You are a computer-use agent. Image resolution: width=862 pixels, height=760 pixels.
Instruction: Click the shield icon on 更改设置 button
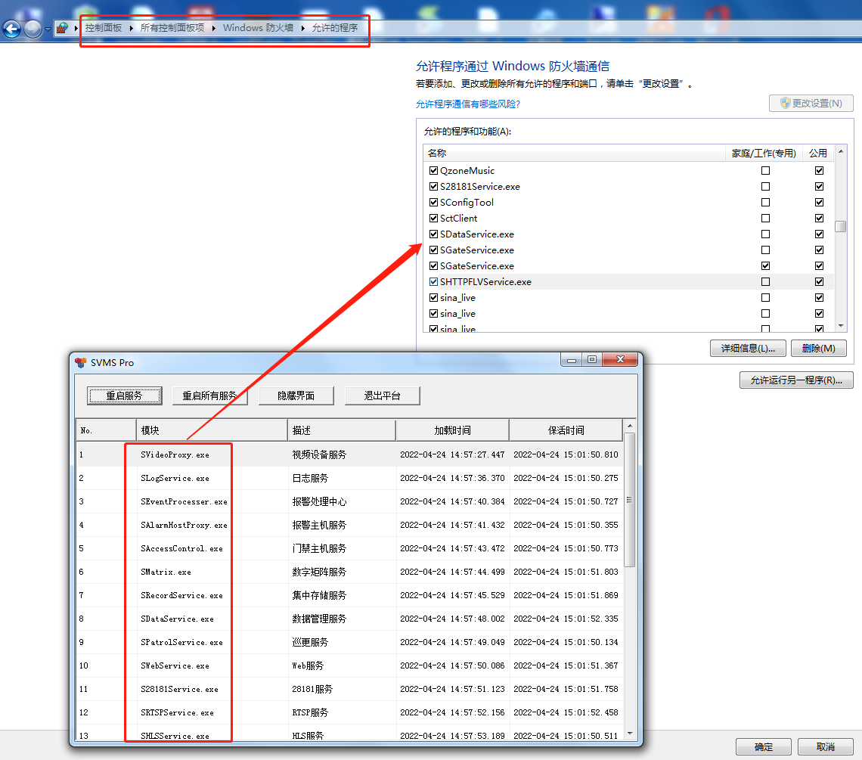(785, 104)
